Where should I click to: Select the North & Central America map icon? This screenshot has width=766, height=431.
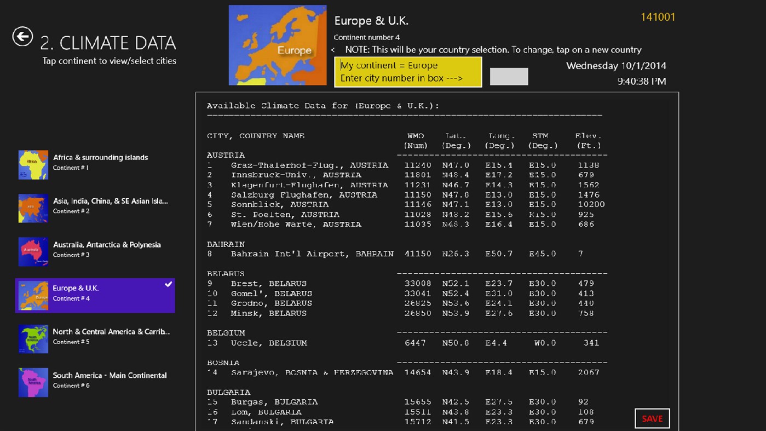click(33, 339)
